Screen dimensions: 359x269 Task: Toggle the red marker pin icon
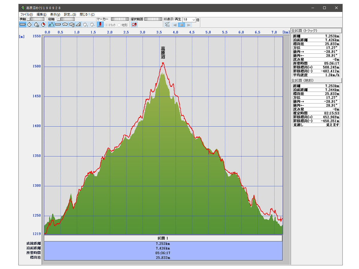(x=100, y=25)
